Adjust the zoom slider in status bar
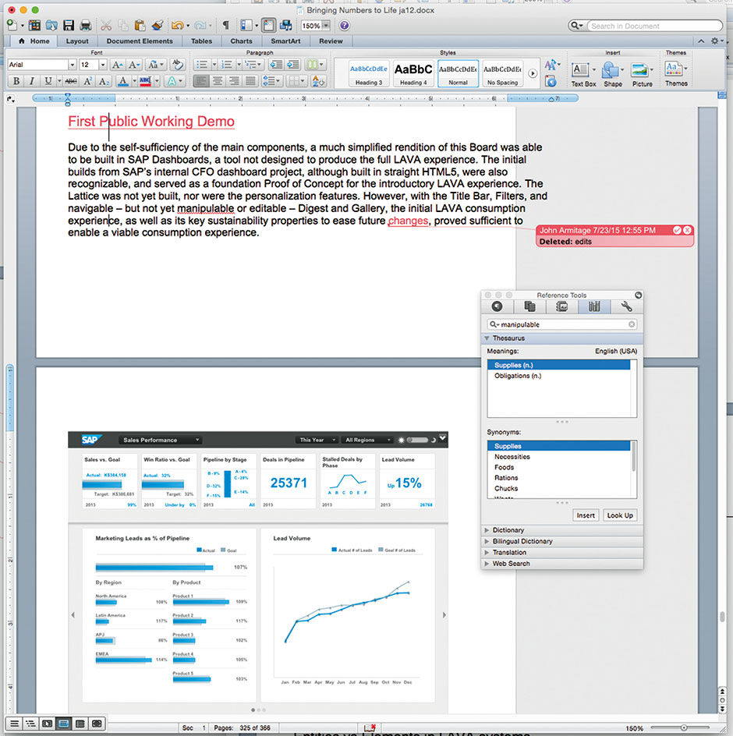Image resolution: width=733 pixels, height=736 pixels. click(684, 727)
